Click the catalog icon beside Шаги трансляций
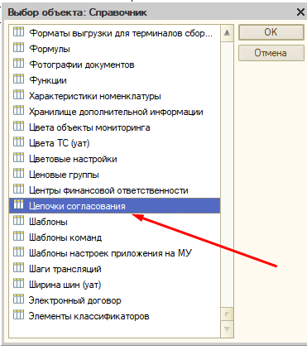 tap(18, 267)
